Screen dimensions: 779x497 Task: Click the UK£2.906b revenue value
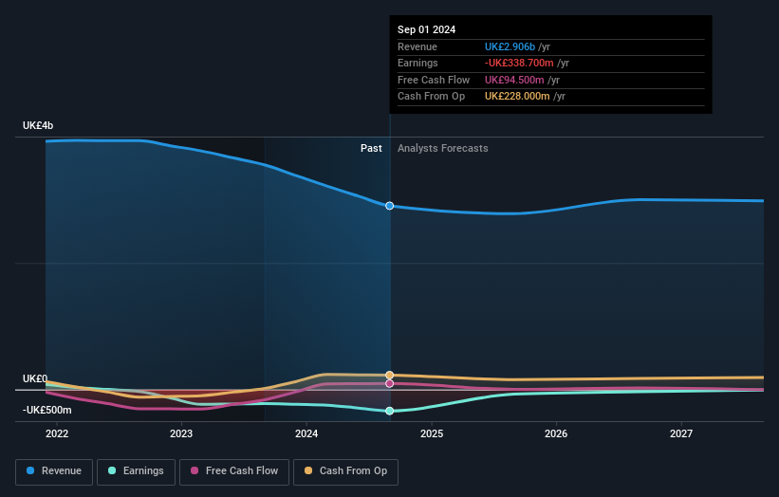(x=510, y=46)
